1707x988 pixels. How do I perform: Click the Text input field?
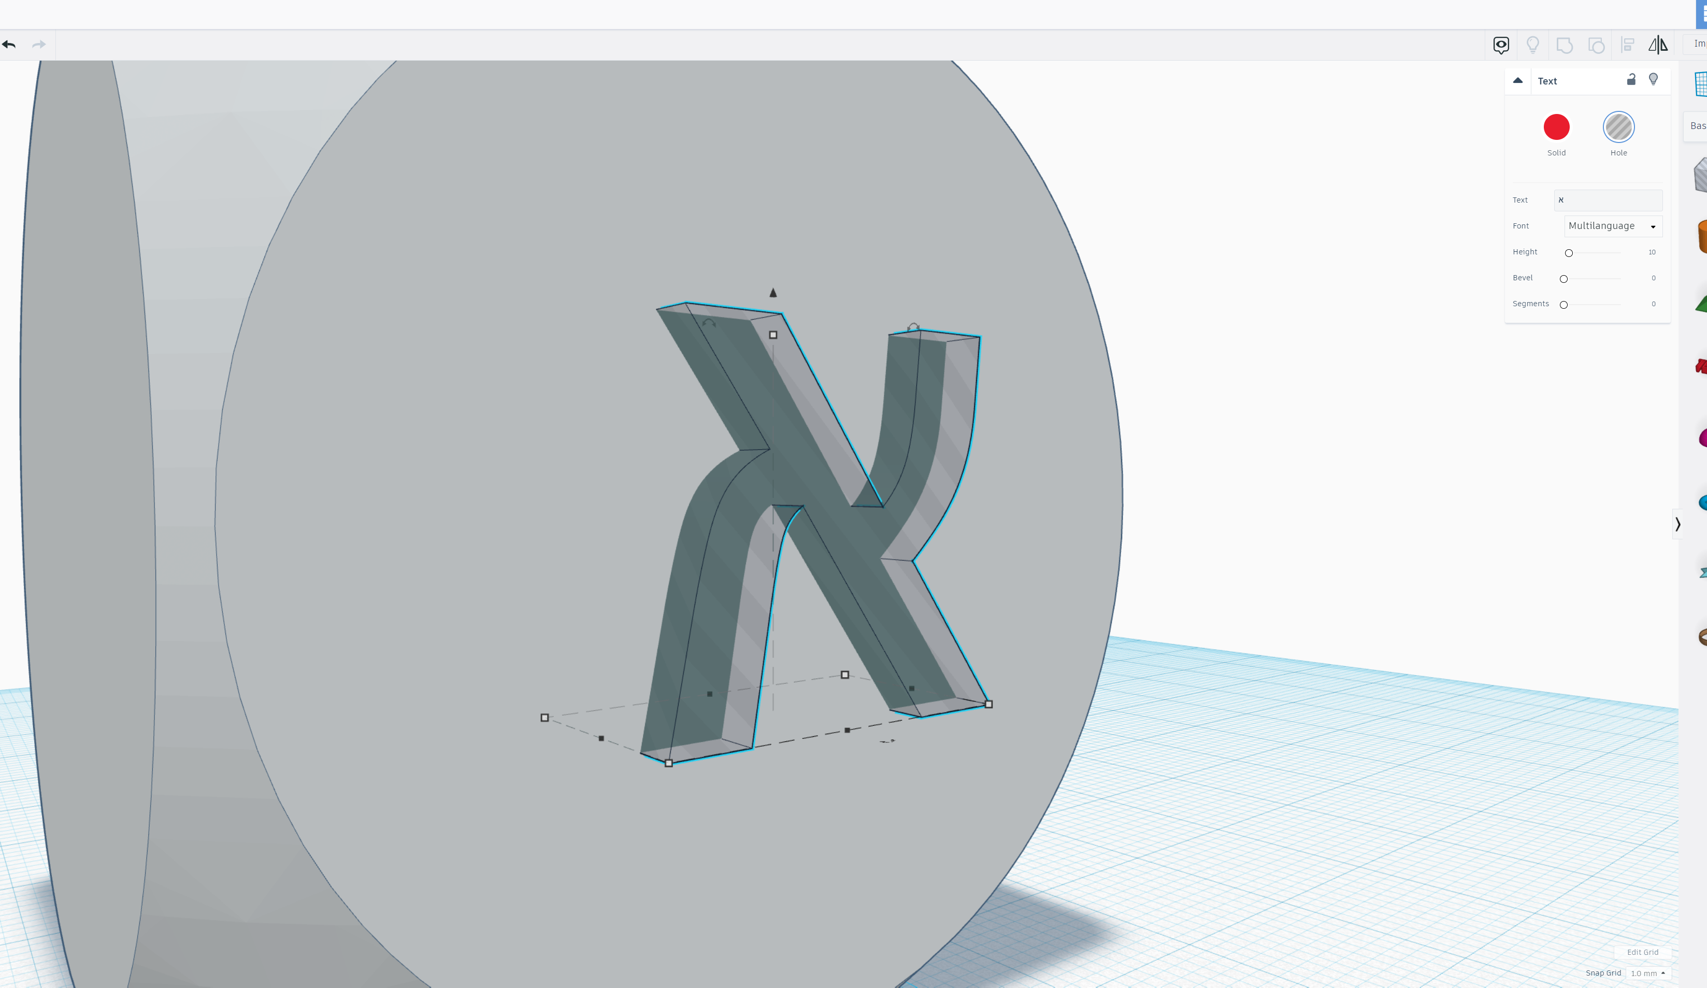click(1608, 200)
